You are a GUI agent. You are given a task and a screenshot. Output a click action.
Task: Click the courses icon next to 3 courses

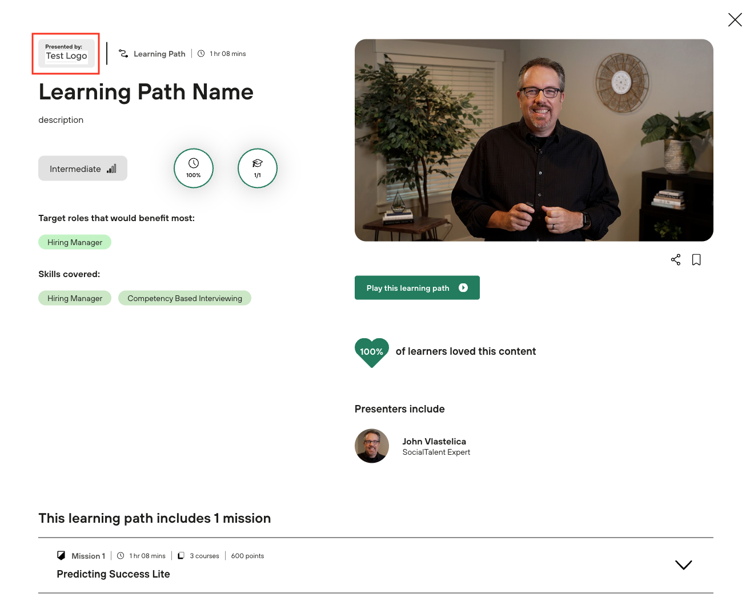click(x=181, y=556)
